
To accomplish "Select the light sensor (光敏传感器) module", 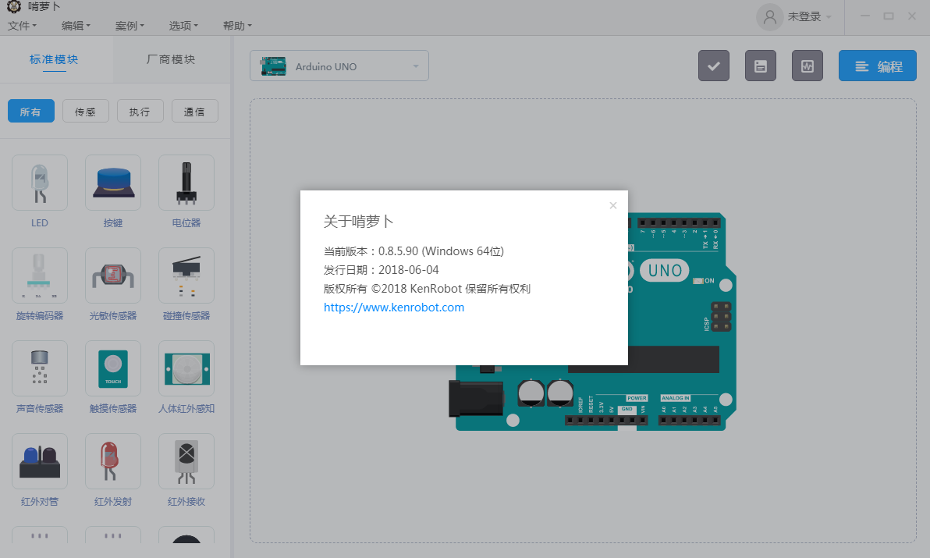I will (113, 275).
